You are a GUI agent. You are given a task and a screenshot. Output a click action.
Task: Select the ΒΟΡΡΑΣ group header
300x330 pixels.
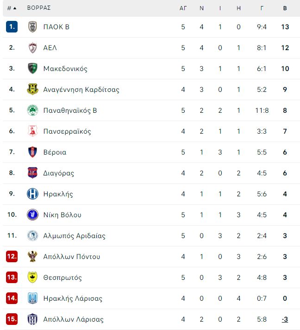[39, 8]
